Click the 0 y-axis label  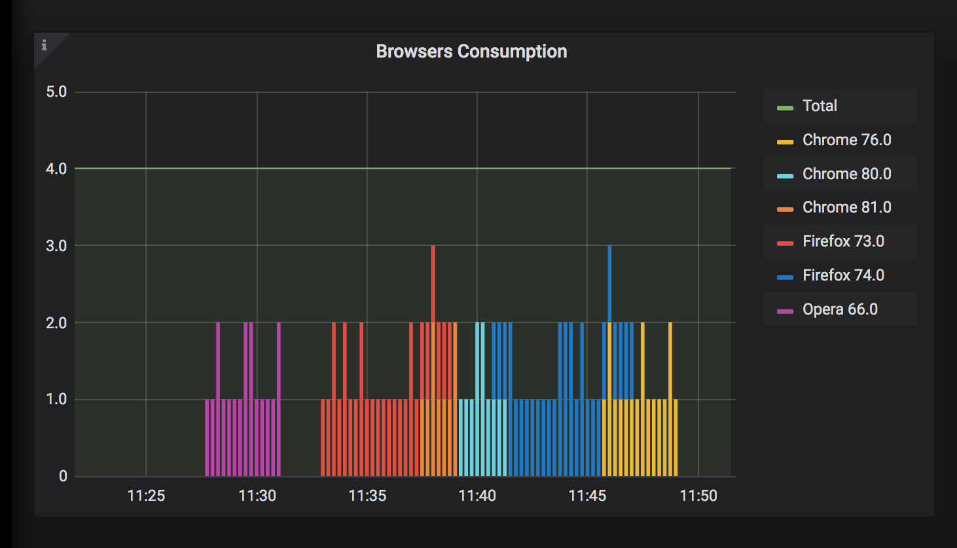63,476
